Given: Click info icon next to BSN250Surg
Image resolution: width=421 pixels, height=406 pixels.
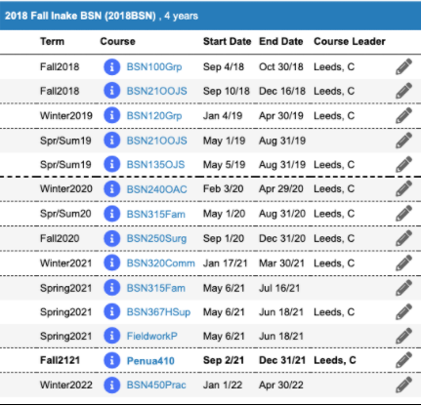Looking at the screenshot, I should click(111, 238).
